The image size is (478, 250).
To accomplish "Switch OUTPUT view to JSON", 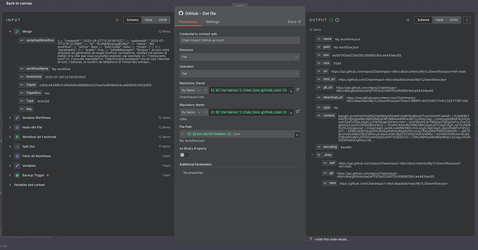I will coord(453,20).
